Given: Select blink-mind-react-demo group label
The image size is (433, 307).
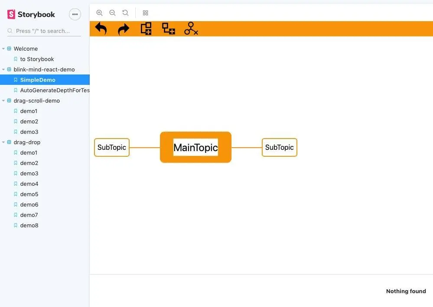Looking at the screenshot, I should pos(44,70).
